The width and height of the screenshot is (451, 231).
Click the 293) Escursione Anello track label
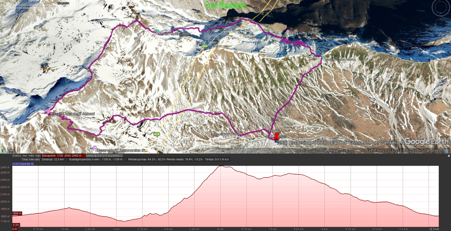[363, 143]
